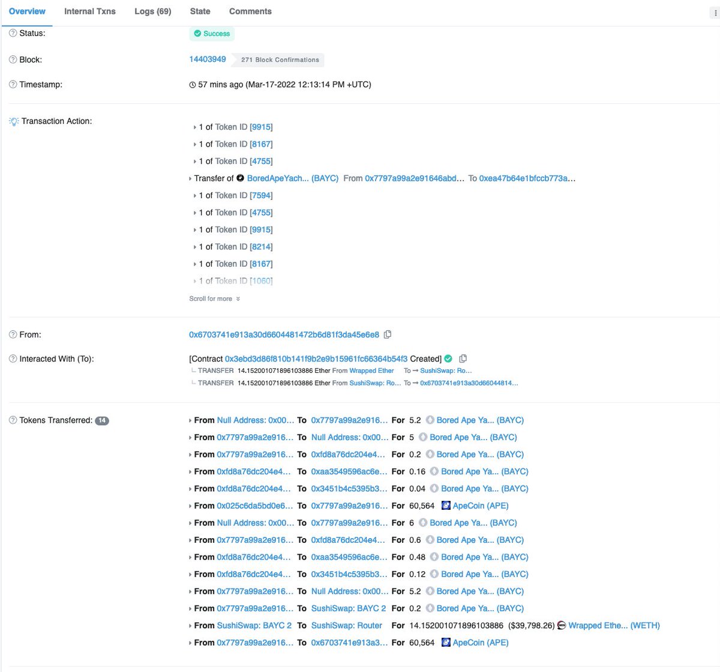Viewport: 720px width, 672px height.
Task: Open created contract 0x3ebd3d86f810b141f9b2e9b15961fc66364b54f3
Action: (316, 359)
